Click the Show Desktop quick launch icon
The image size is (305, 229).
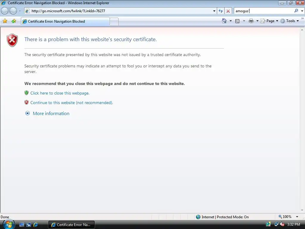[21, 225]
